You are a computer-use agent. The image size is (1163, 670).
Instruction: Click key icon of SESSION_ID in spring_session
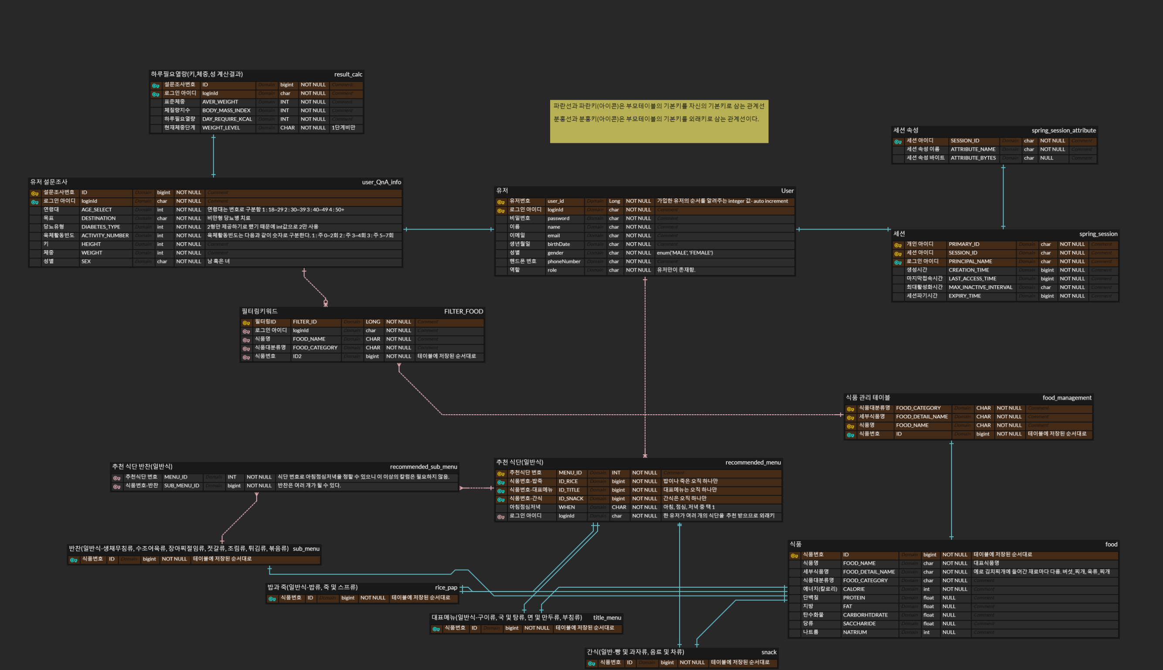click(898, 254)
